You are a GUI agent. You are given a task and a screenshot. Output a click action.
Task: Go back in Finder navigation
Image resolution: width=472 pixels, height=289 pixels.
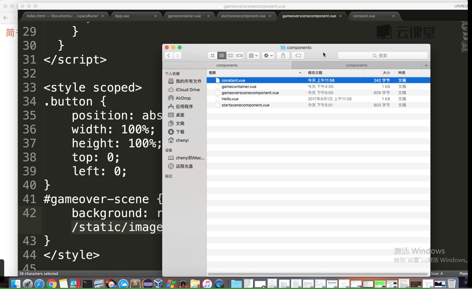tap(169, 56)
